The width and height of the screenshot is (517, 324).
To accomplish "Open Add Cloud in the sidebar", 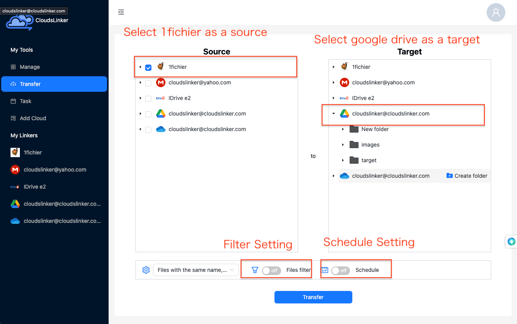I will [54, 118].
